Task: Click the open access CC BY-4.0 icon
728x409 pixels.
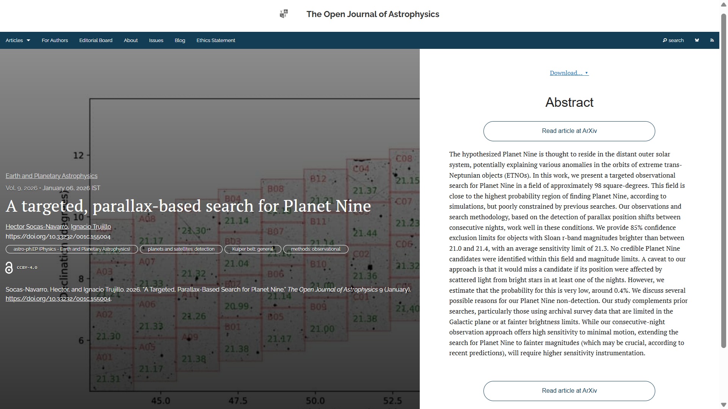Action: (x=9, y=268)
